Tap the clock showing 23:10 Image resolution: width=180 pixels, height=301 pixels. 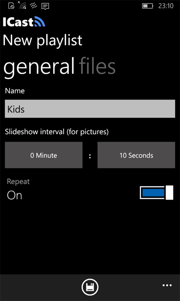(x=166, y=6)
